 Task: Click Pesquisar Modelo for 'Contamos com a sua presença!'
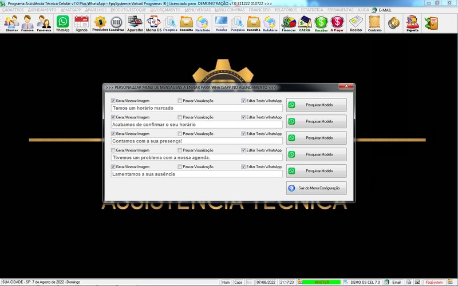(x=317, y=138)
